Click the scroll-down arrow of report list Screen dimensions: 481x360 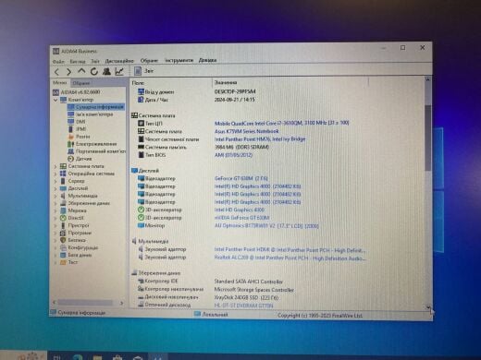(428, 306)
